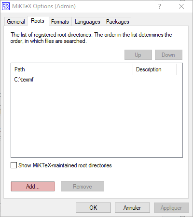Click the MiKTeX logo icon in title bar

pos(6,6)
